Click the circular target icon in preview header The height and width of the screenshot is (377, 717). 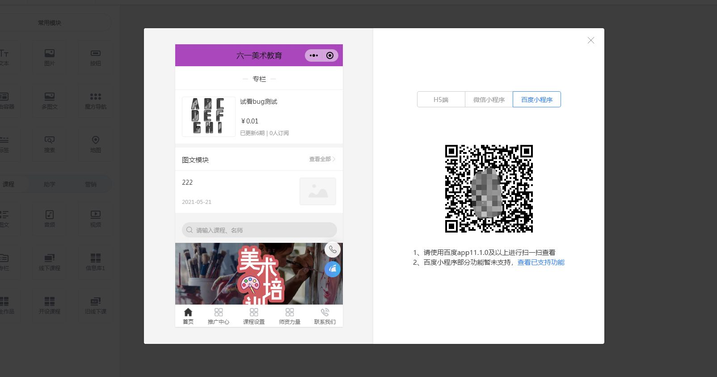[330, 55]
